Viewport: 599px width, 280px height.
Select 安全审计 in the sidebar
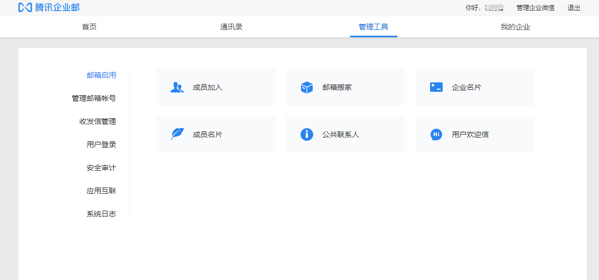tap(101, 168)
